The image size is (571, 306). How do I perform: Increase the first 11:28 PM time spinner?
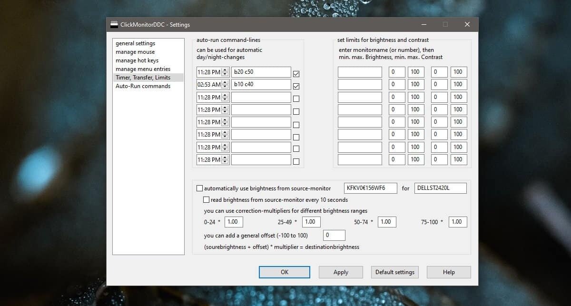[x=225, y=70]
